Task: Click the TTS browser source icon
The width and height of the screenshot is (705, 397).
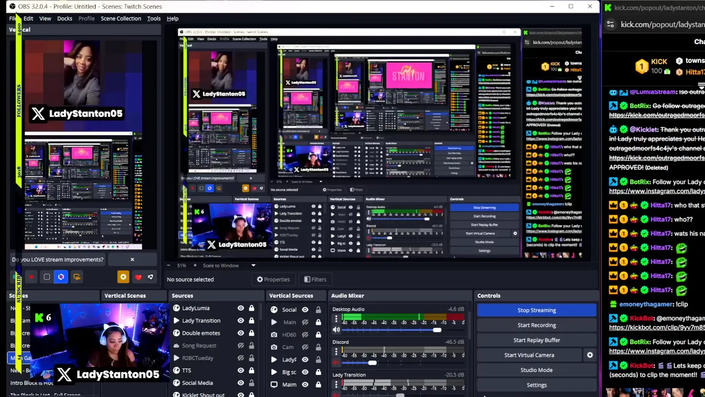Action: tap(176, 371)
